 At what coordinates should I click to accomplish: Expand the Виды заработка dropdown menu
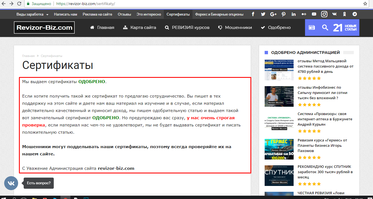pos(32,14)
